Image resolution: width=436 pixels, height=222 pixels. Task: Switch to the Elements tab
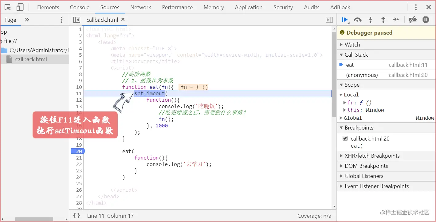click(x=48, y=7)
